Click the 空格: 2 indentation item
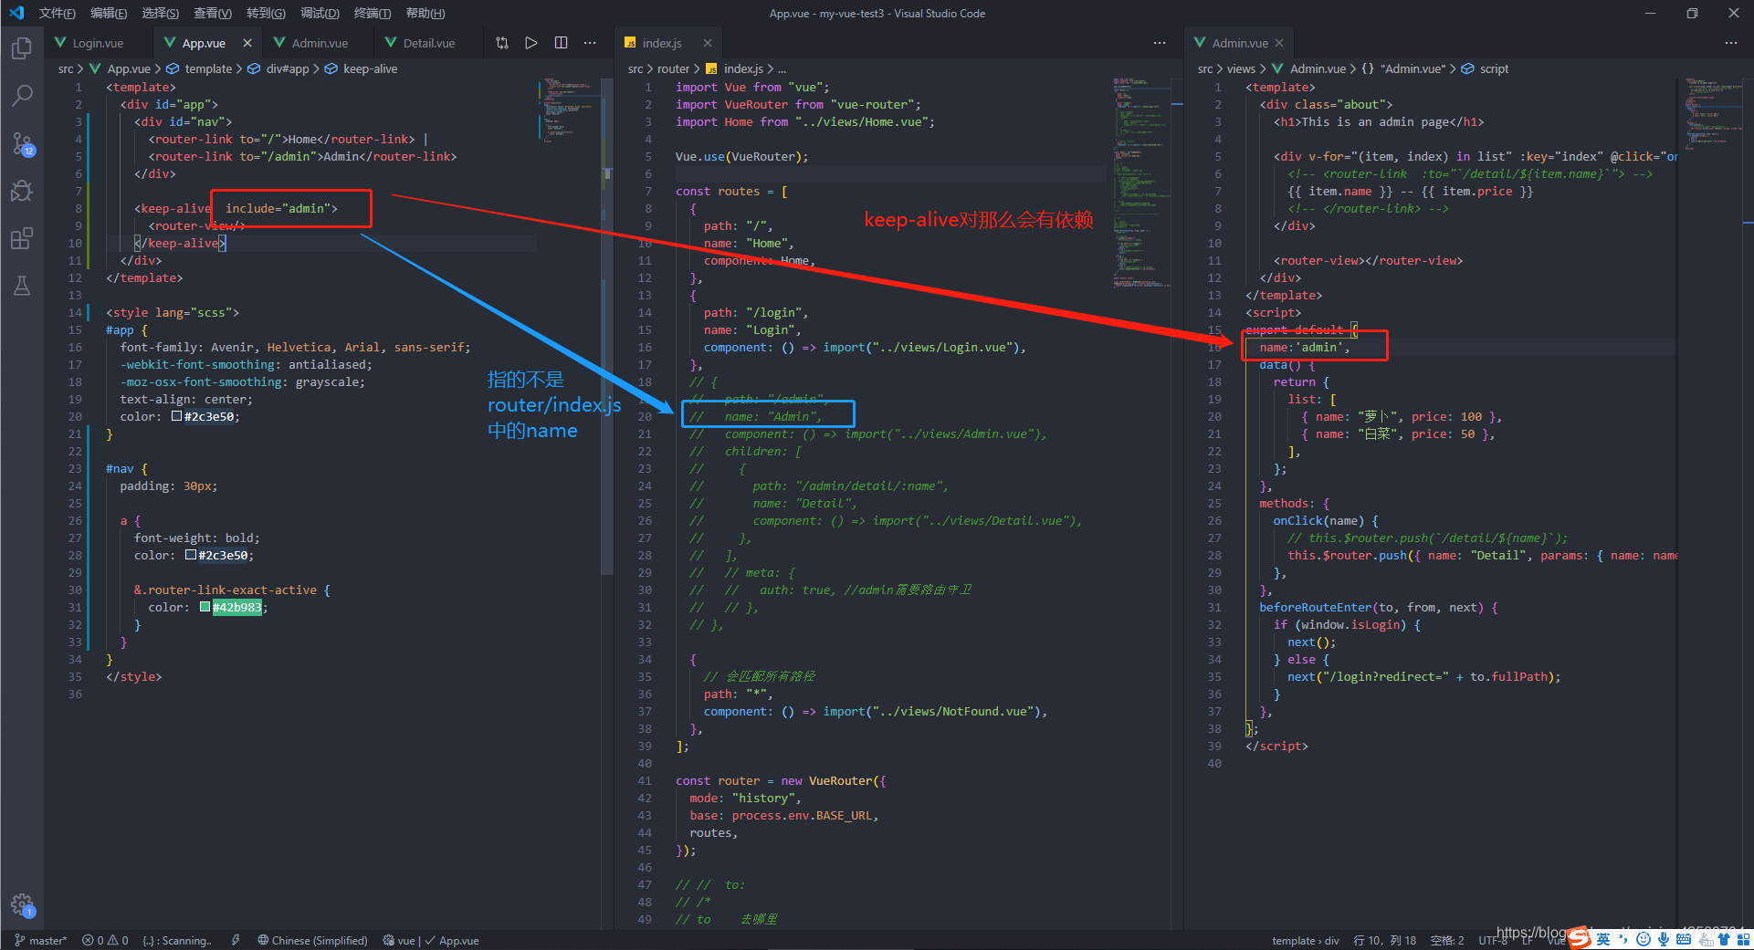The height and width of the screenshot is (950, 1754). [1447, 941]
